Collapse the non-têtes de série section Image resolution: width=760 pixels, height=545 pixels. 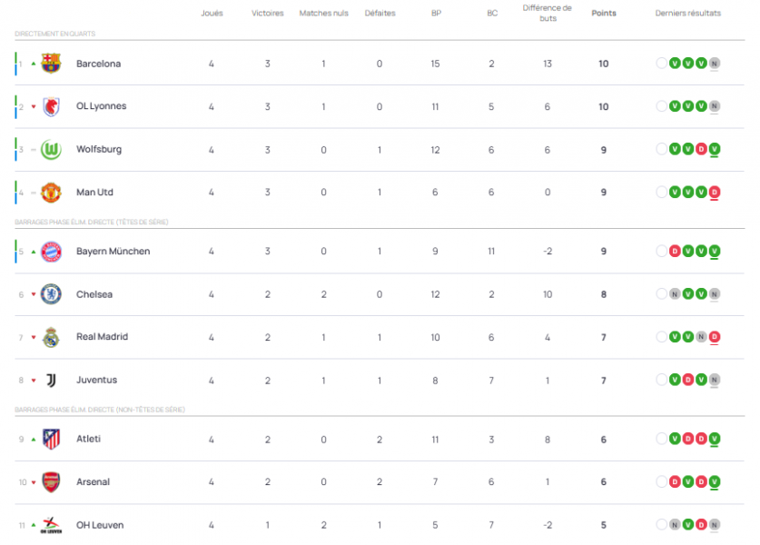[x=100, y=408]
